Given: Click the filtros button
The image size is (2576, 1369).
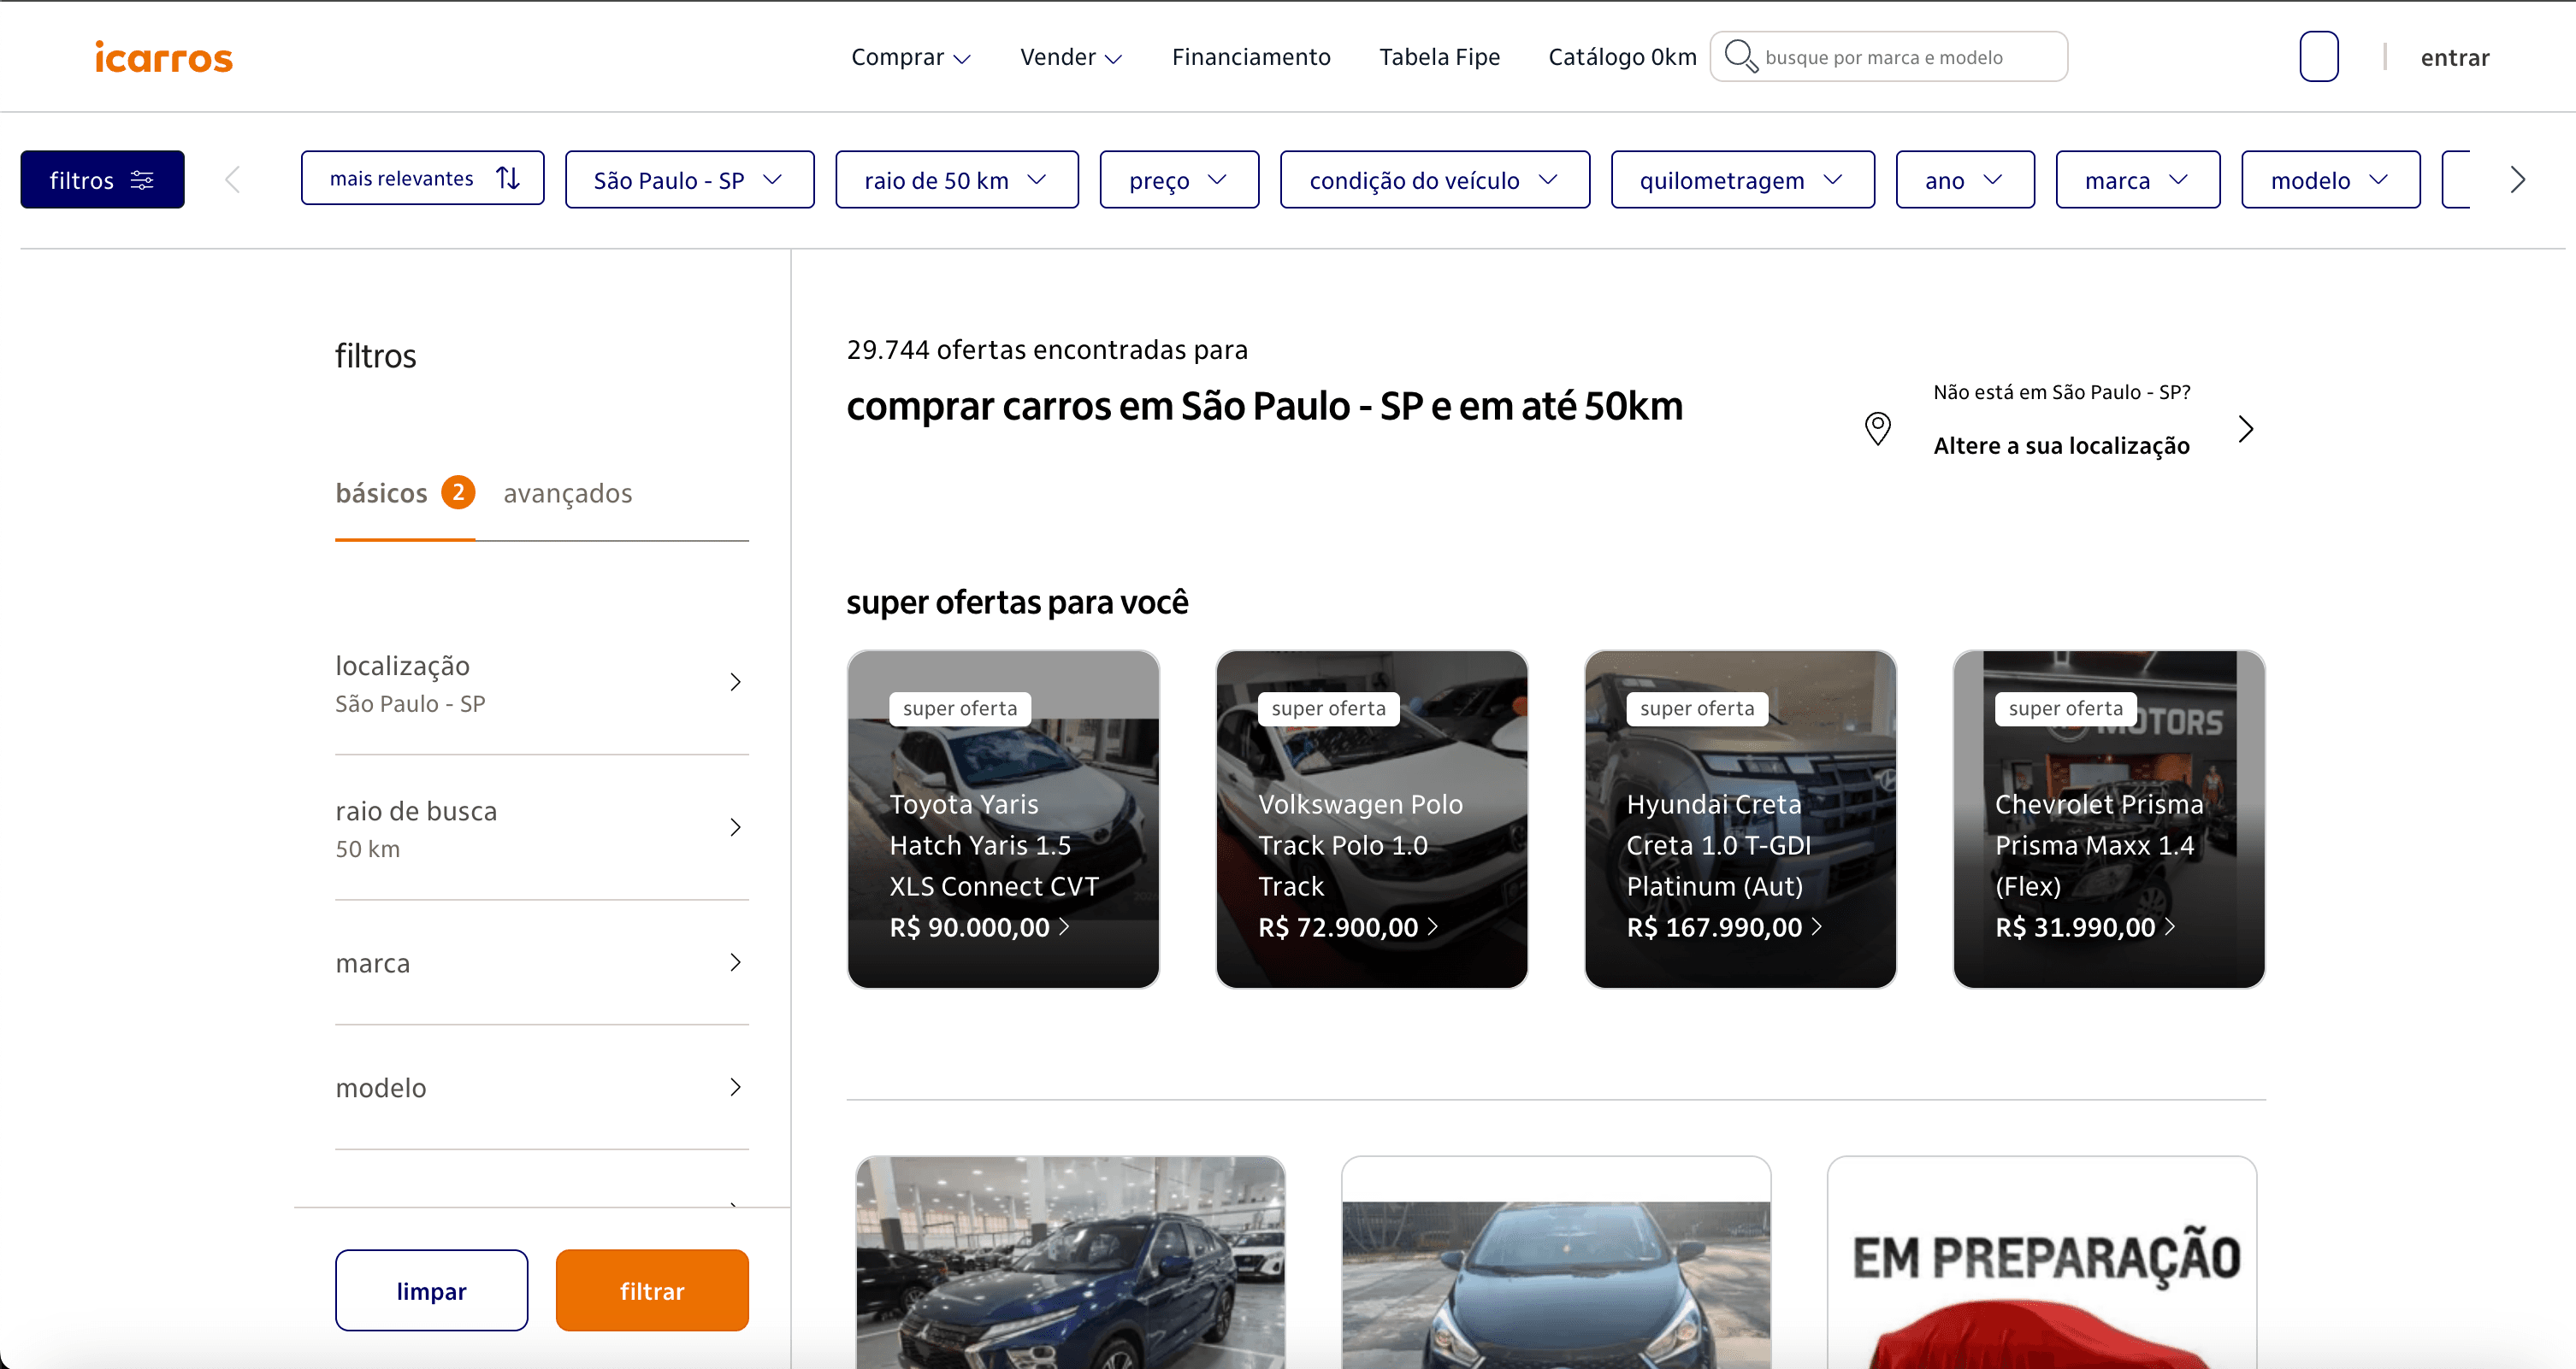Looking at the screenshot, I should click(x=102, y=179).
